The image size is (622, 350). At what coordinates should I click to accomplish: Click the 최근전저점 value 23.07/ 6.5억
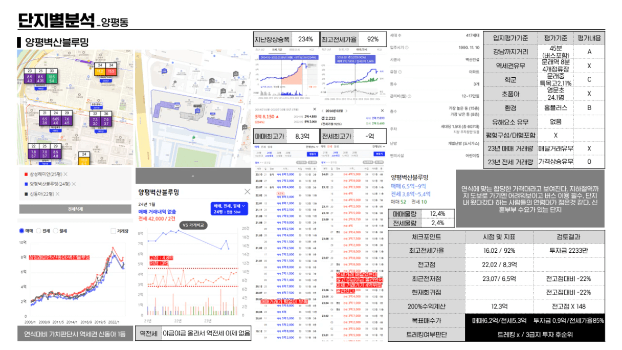coord(499,278)
